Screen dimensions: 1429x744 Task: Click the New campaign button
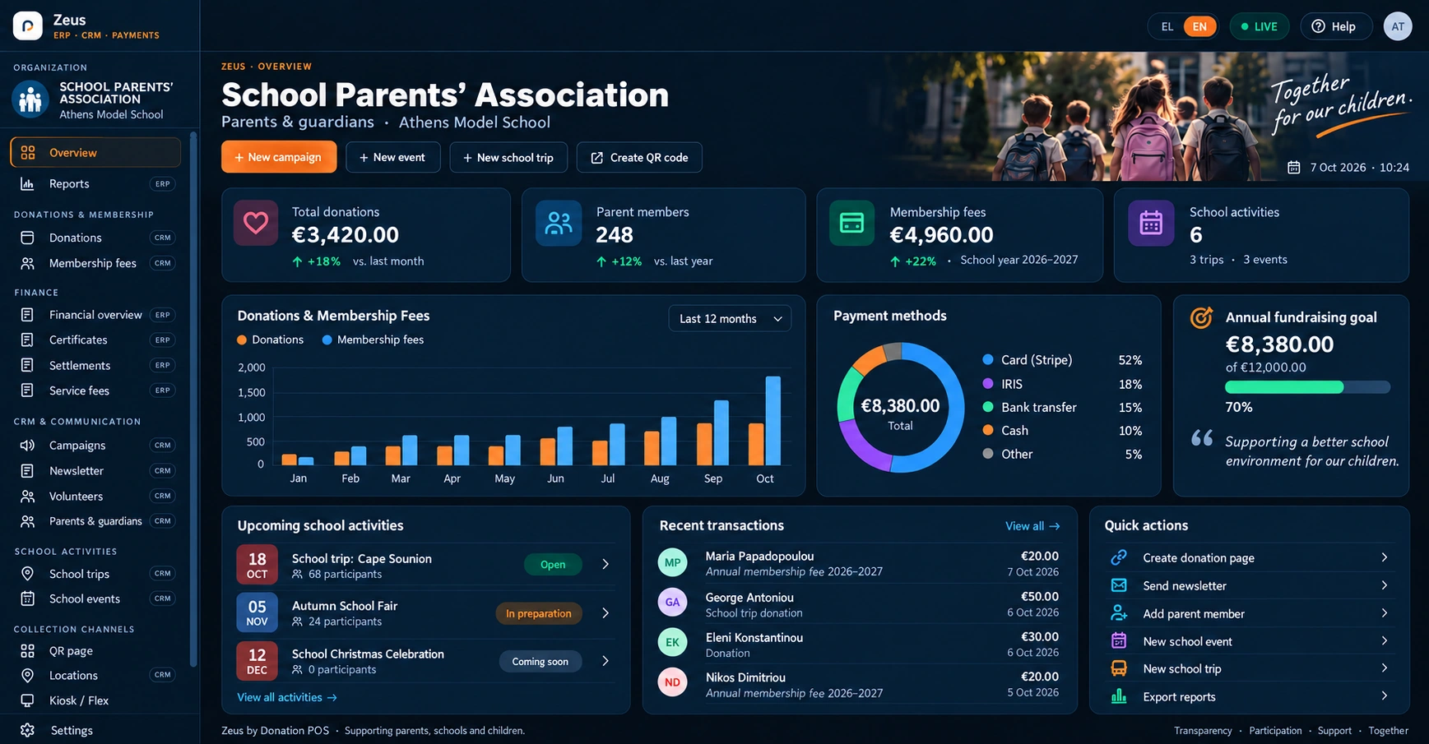(x=279, y=157)
